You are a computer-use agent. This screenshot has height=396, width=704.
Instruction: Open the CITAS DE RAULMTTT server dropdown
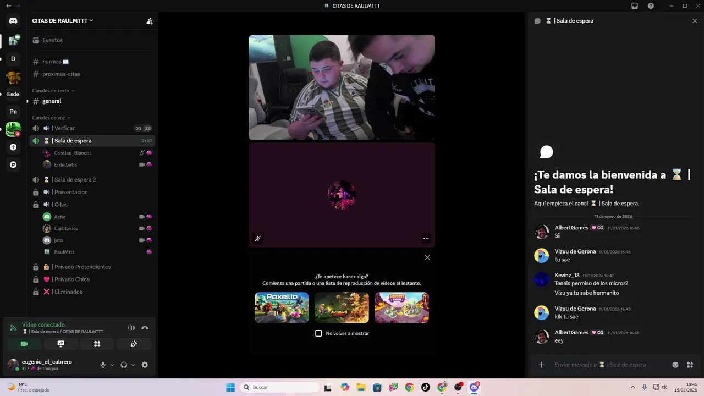[63, 20]
